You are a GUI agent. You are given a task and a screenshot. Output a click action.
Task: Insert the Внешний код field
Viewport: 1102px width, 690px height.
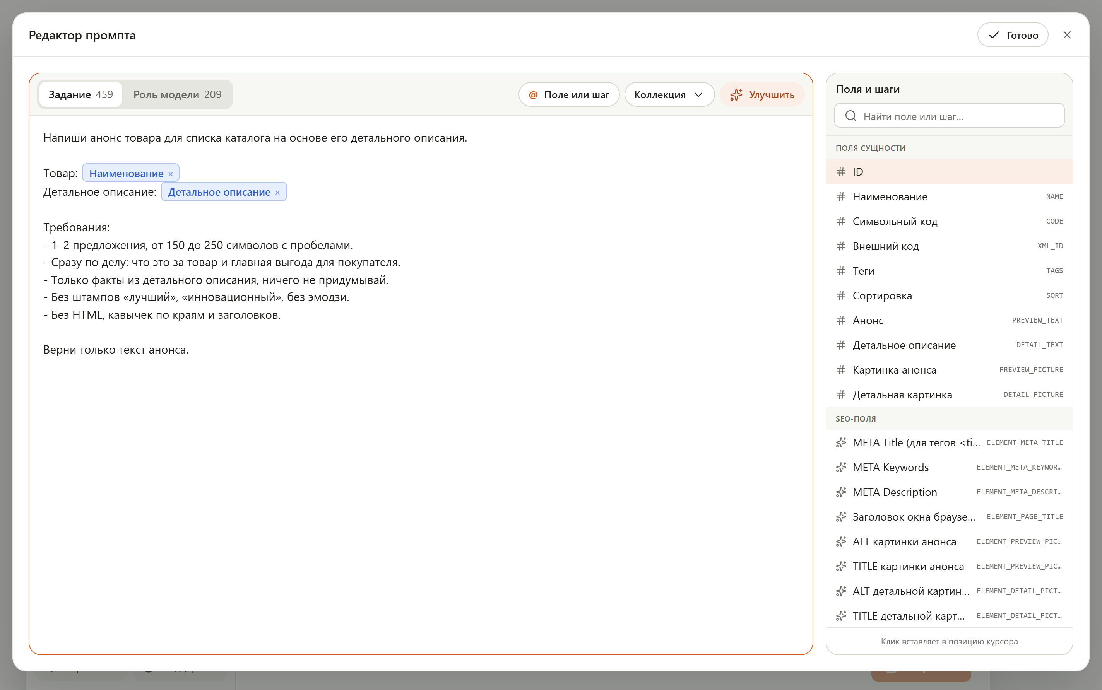click(949, 246)
